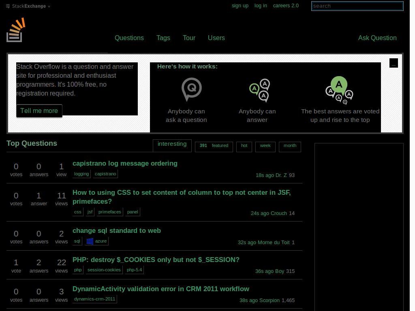Screen dimensions: 415x311
Task: Click the Top Questions heading
Action: click(32, 143)
